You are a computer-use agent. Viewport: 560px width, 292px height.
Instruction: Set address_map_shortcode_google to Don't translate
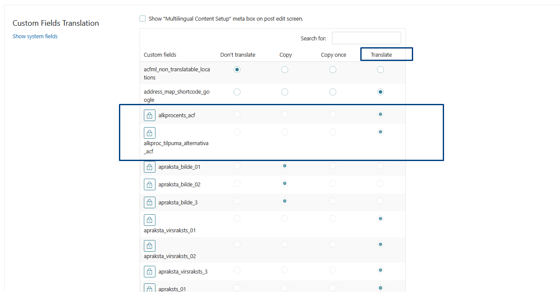[x=237, y=92]
